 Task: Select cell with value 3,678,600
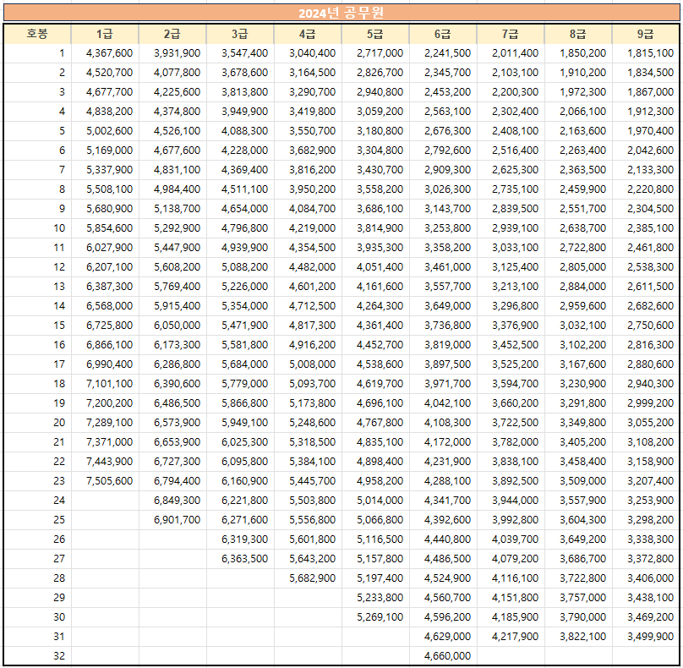coord(240,73)
